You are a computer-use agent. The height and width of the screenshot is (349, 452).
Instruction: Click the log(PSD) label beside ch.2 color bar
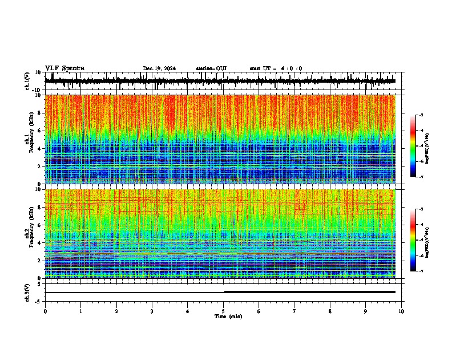[x=427, y=242]
